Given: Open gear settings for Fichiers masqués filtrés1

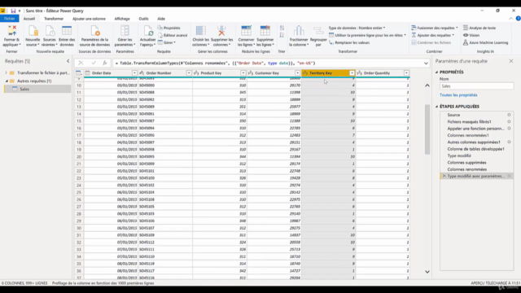Looking at the screenshot, I should pyautogui.click(x=509, y=121).
